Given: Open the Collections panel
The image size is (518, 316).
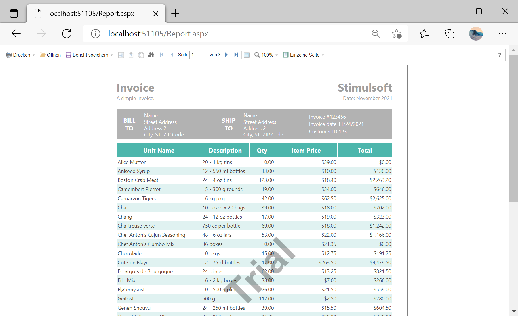Looking at the screenshot, I should coord(450,34).
